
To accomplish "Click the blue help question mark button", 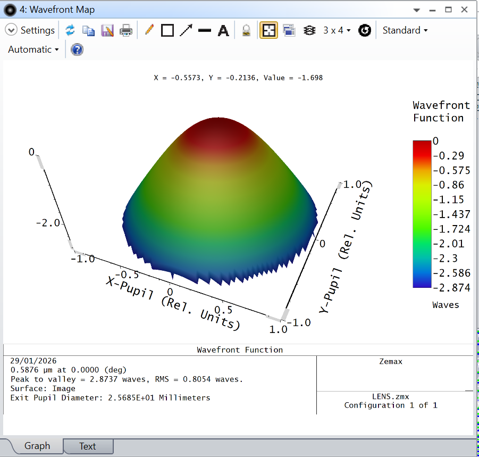I will click(x=77, y=50).
